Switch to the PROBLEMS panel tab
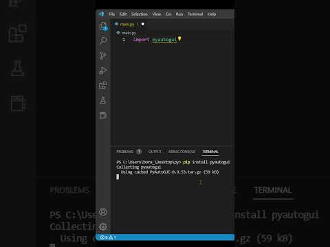The image size is (330, 247). [x=124, y=152]
